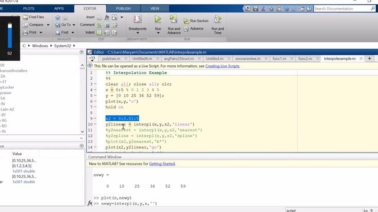
Task: Switch to the APPS ribbon tab
Action: [59, 8]
